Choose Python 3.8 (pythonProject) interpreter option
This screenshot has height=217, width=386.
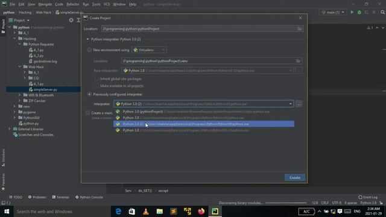pos(204,112)
